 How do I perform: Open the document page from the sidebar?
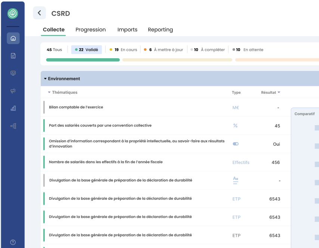13,56
